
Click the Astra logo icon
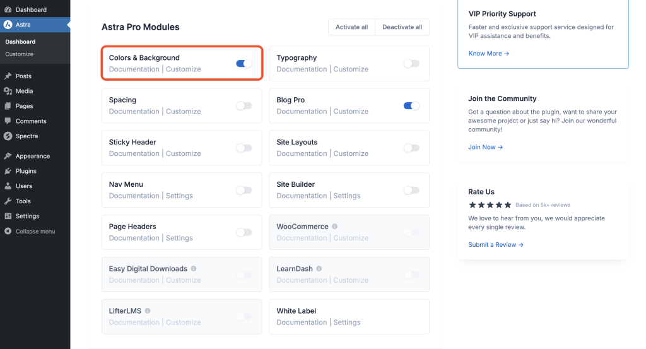click(8, 25)
